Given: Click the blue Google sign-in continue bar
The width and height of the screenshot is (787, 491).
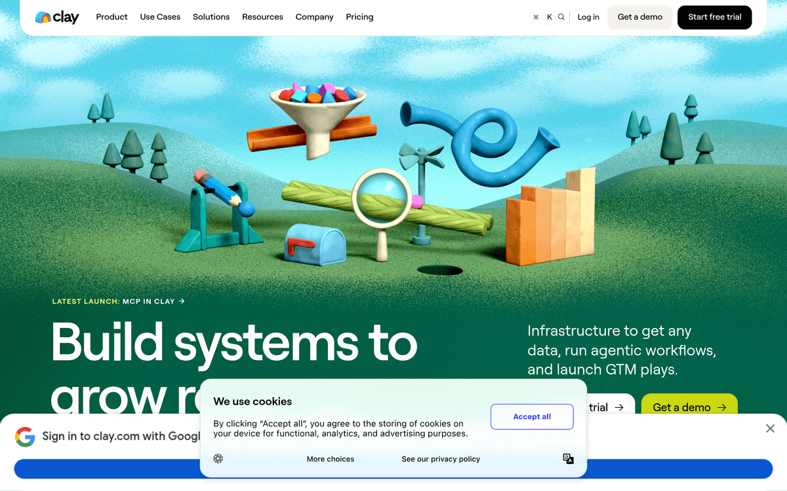Looking at the screenshot, I should 393,469.
